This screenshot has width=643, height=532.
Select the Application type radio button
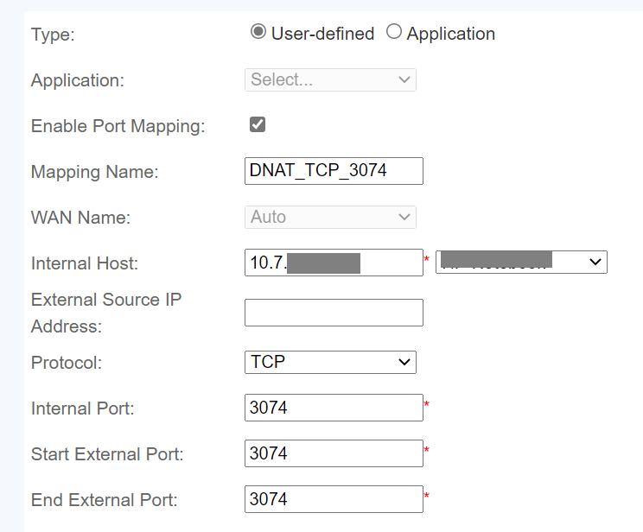coord(394,32)
